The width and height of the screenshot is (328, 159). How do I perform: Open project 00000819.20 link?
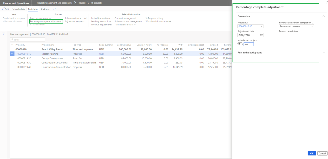[x=24, y=58]
